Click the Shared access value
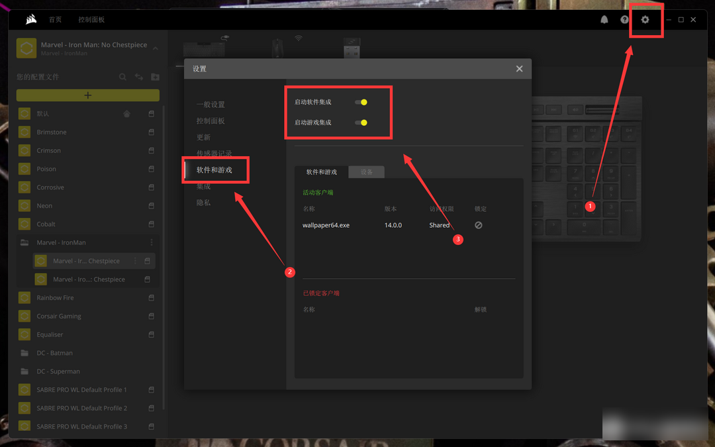The height and width of the screenshot is (447, 715). [x=439, y=225]
